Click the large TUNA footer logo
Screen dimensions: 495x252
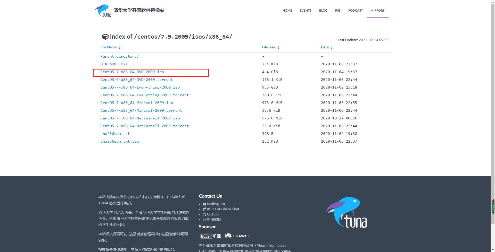point(346,213)
